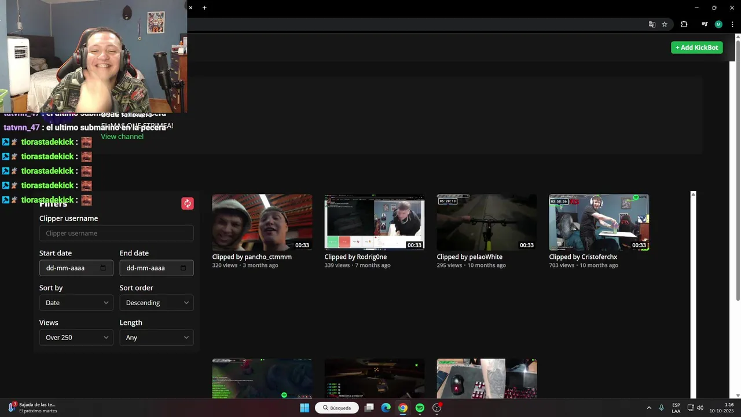This screenshot has height=417, width=741.
Task: Switch to Google Chrome in the taskbar
Action: [403, 408]
